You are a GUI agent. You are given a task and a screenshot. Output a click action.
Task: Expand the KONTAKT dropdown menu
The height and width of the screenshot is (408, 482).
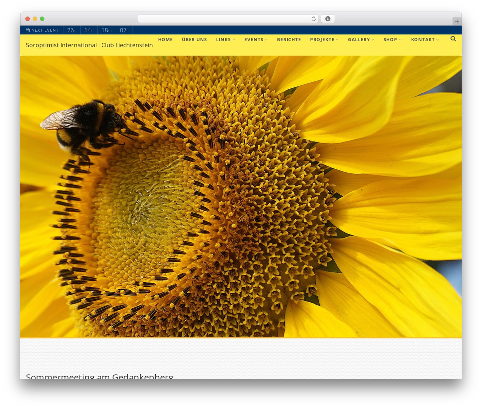pyautogui.click(x=425, y=40)
